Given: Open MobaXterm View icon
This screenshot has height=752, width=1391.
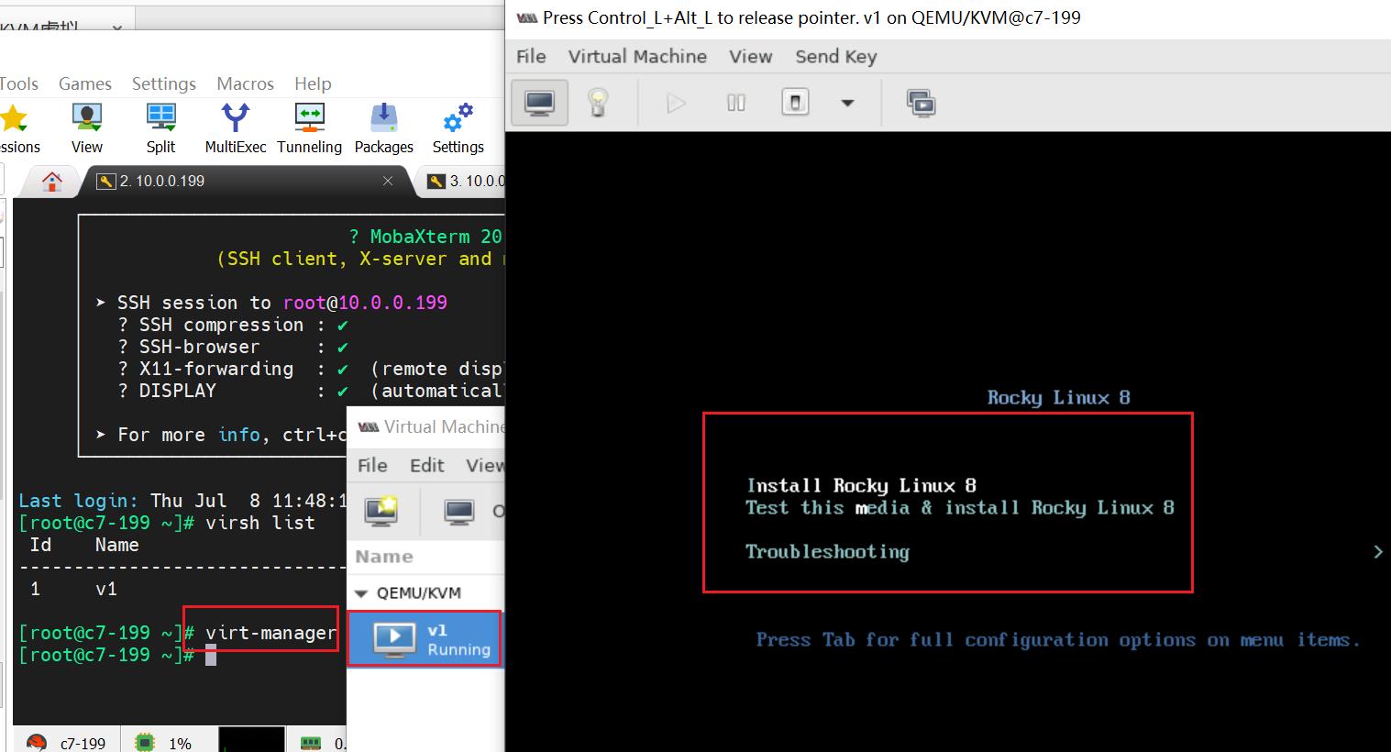Looking at the screenshot, I should 87,127.
